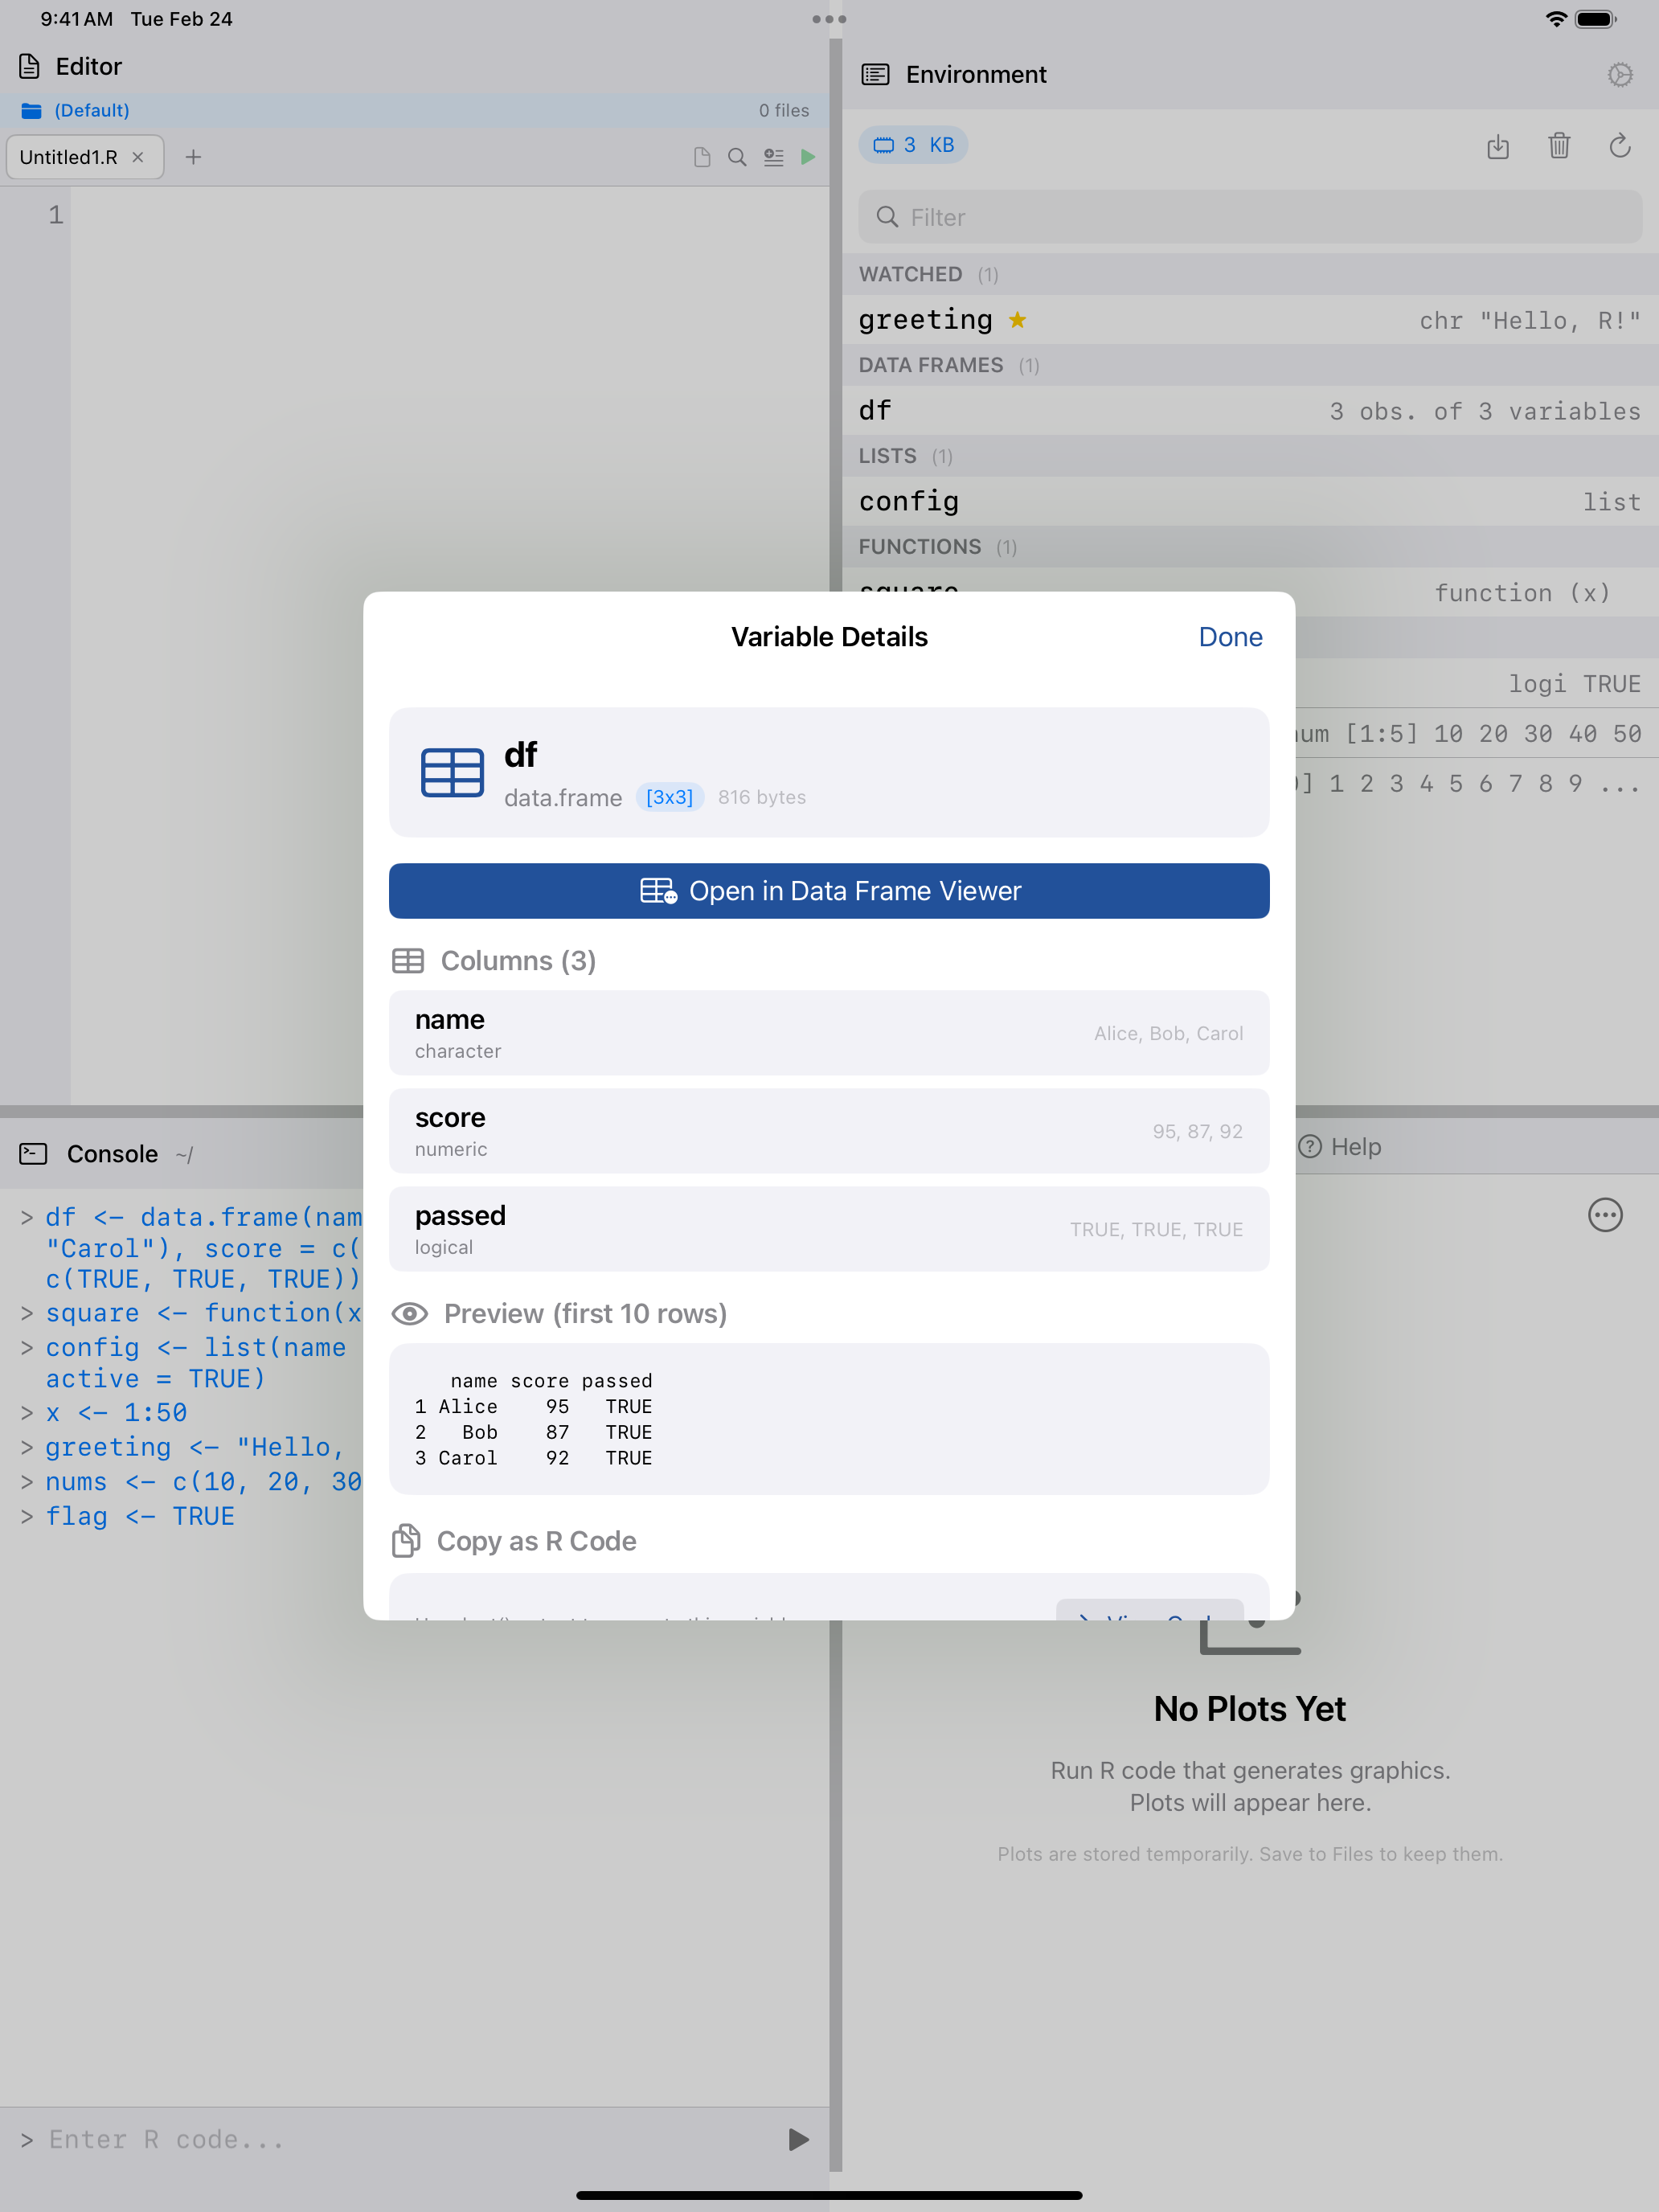Click the Filter field in the Environment panel
The height and width of the screenshot is (2212, 1659).
1249,217
